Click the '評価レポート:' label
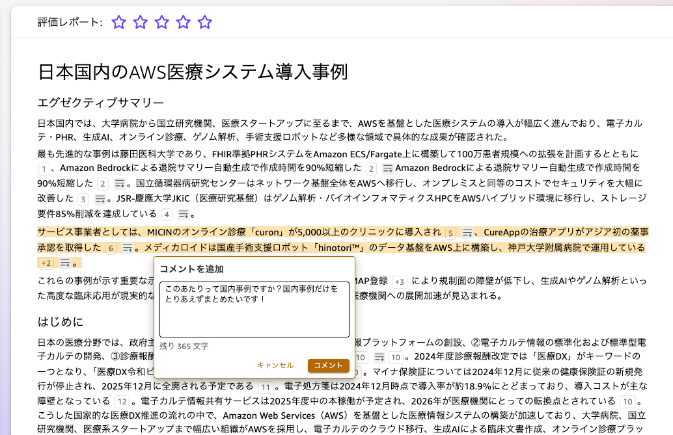 (70, 22)
